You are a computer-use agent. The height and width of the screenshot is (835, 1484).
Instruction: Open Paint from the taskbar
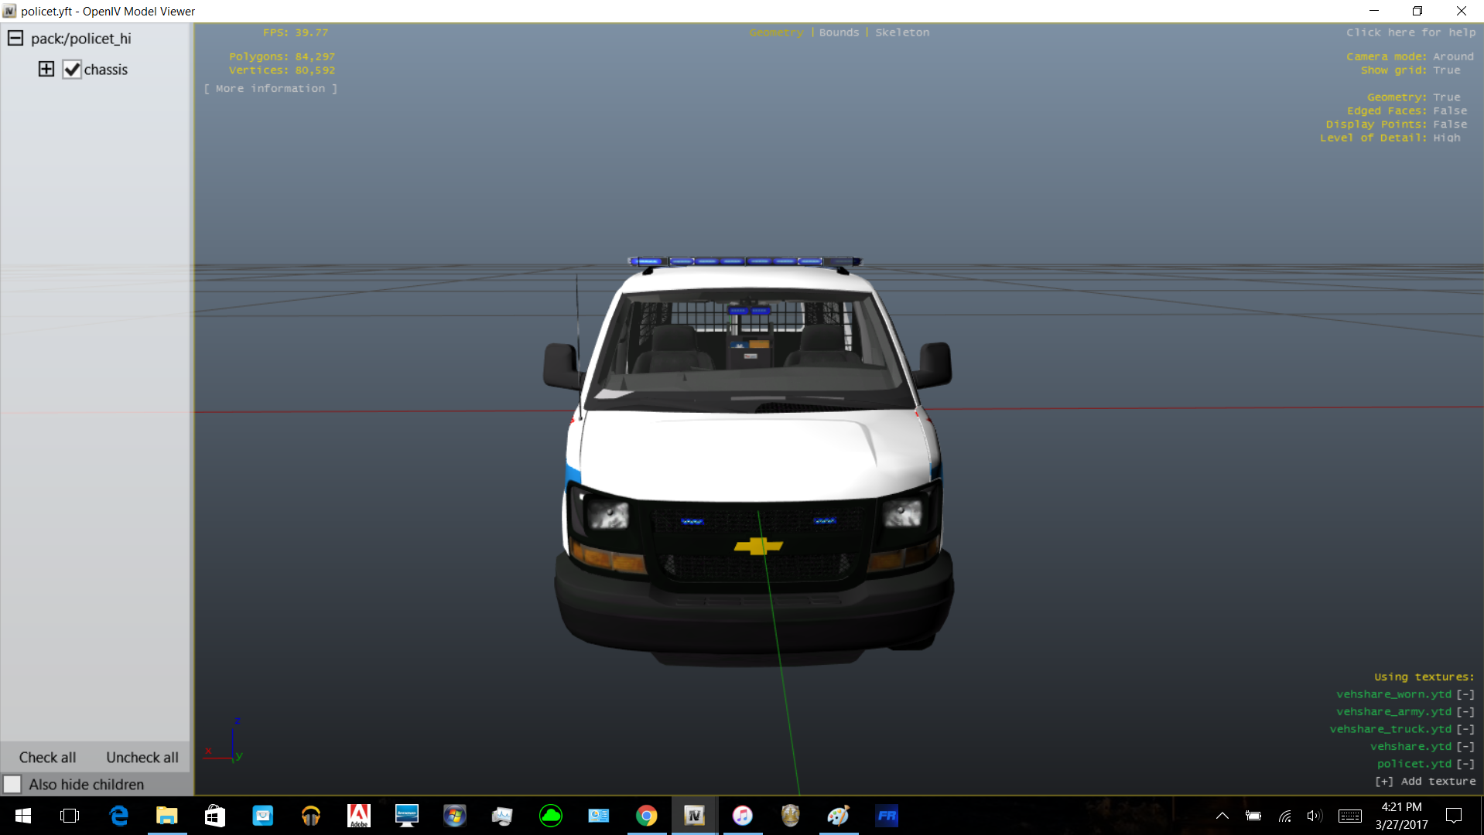coord(838,816)
